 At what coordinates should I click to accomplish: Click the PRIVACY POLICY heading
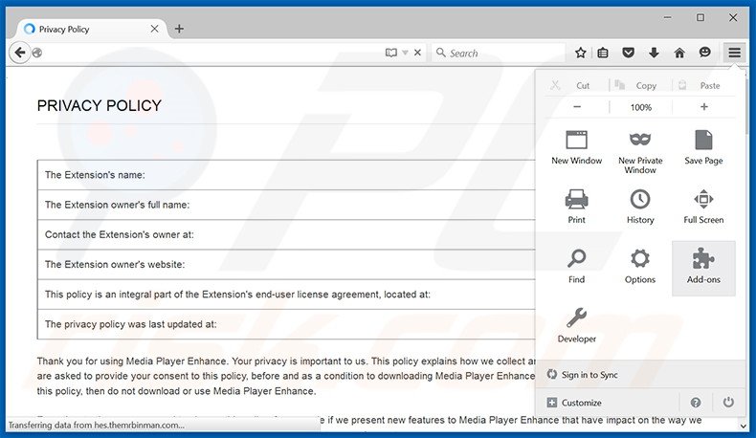point(99,105)
